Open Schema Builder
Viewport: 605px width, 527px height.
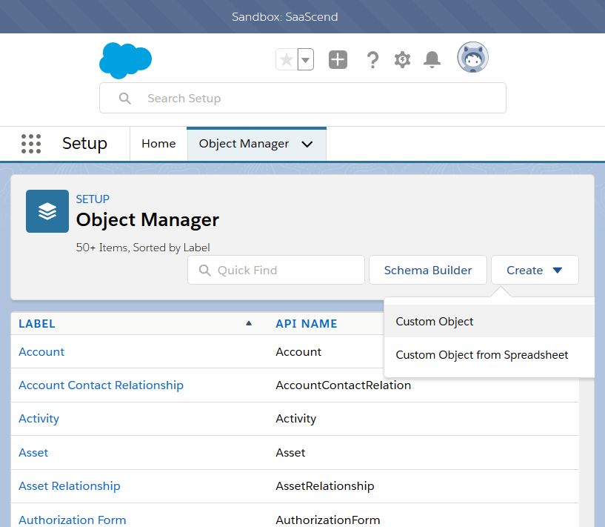(x=428, y=270)
